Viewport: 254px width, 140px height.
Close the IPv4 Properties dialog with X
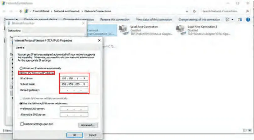coord(99,40)
